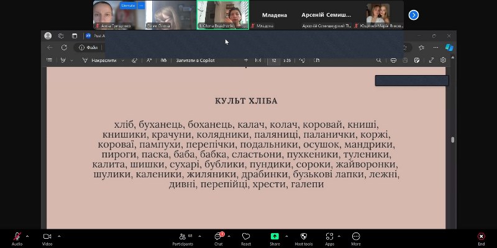Click the translate icon in PDF toolbar
The height and width of the screenshot is (248, 497).
point(163,60)
